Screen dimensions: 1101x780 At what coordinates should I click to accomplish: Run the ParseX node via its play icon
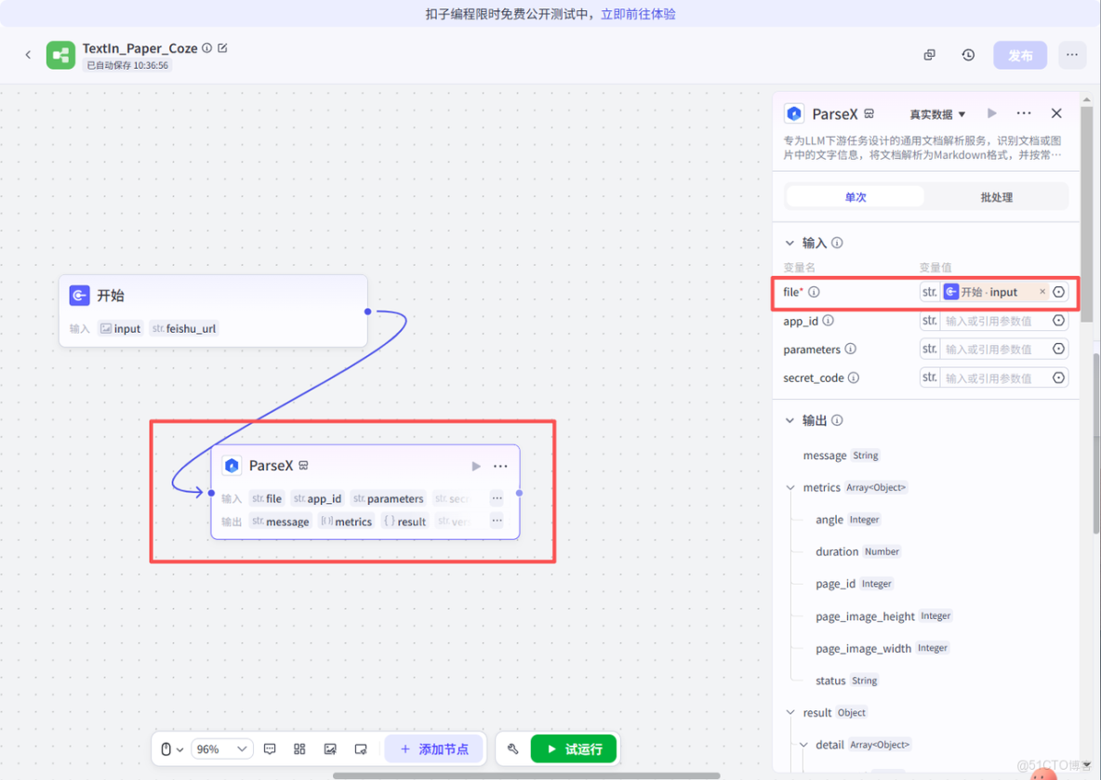(x=476, y=466)
